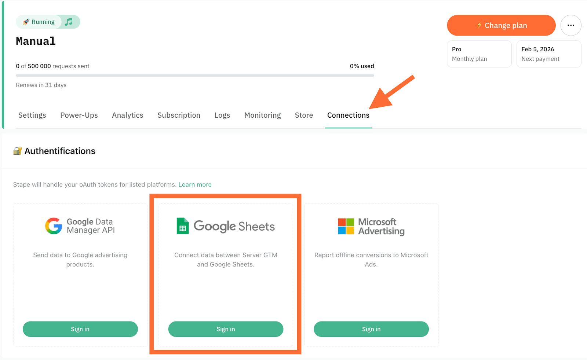
Task: Open the Monitoring tab
Action: (x=262, y=115)
